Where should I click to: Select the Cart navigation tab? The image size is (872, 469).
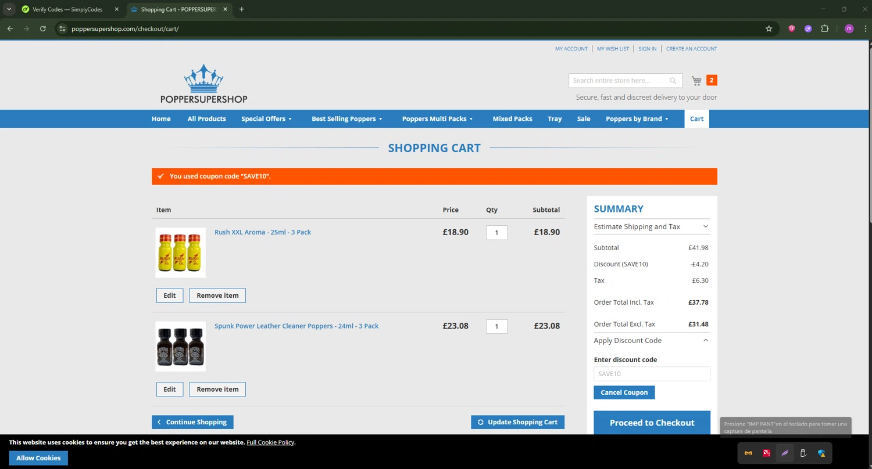pos(696,119)
